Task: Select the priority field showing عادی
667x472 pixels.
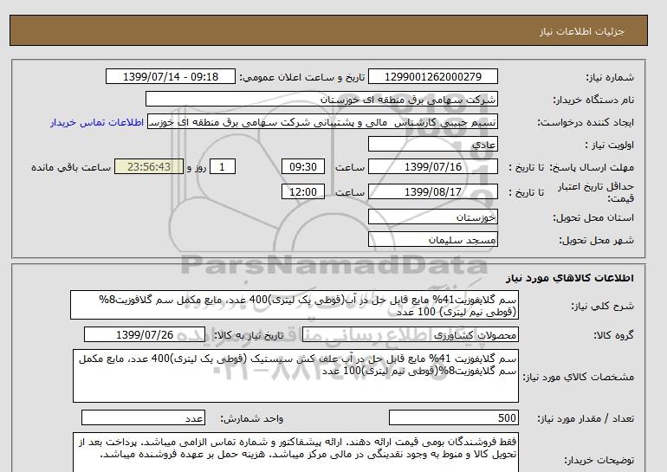Action: pos(432,144)
